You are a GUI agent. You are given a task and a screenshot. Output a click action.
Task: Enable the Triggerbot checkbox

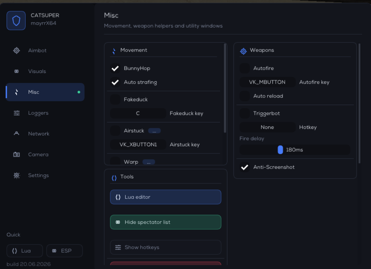pos(245,113)
